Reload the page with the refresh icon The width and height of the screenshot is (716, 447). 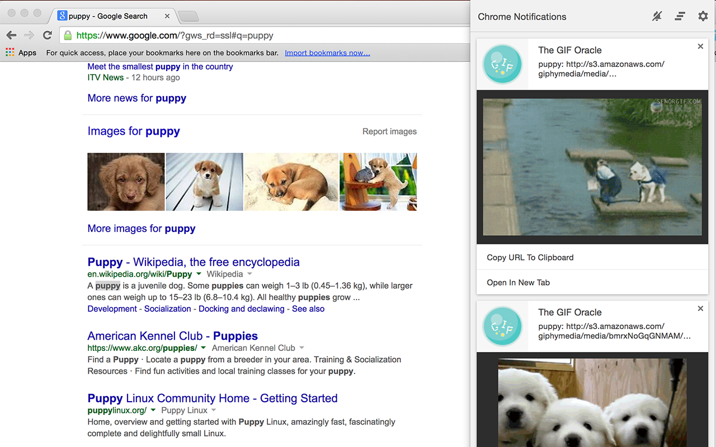coord(48,35)
